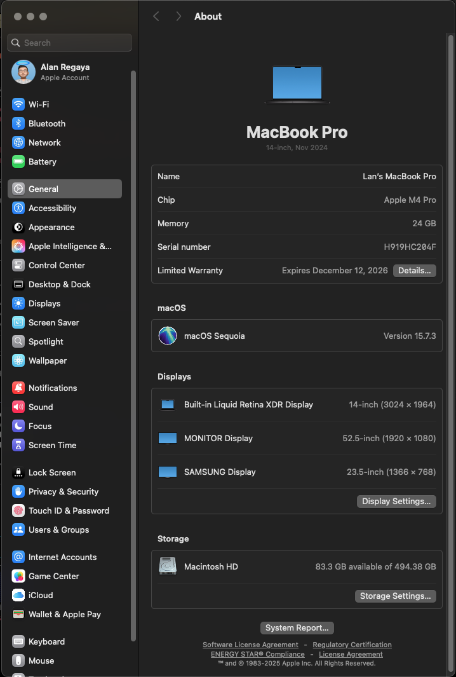Click the Apple M4 Pro chip value

tap(410, 200)
